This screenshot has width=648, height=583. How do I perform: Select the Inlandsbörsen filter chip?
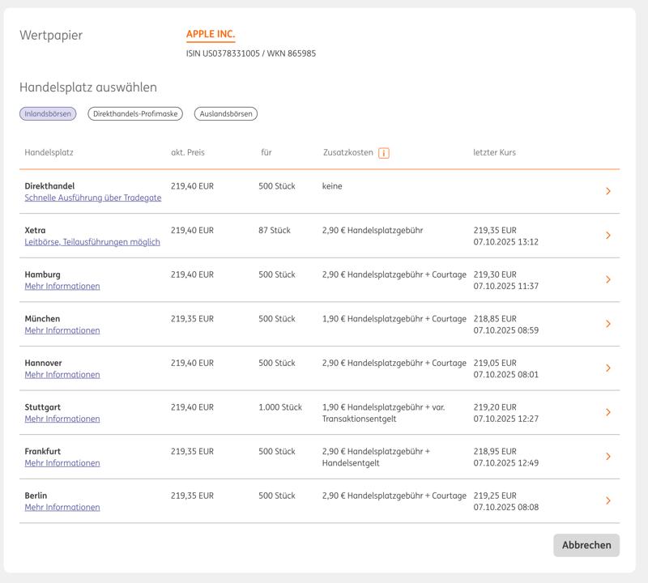point(48,114)
